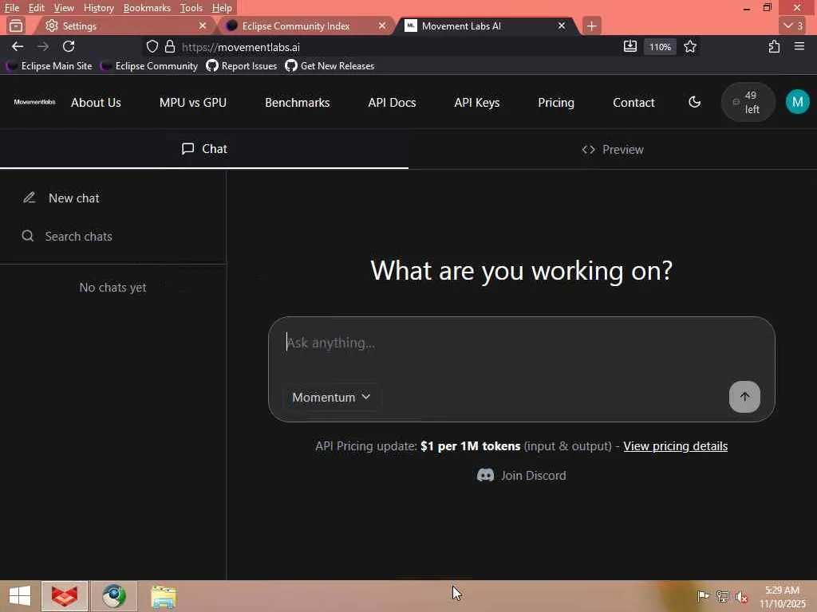817x612 pixels.
Task: Open the Tools menu
Action: coord(191,8)
